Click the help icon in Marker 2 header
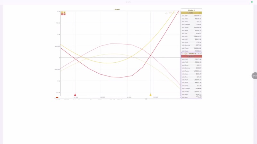 pos(186,53)
